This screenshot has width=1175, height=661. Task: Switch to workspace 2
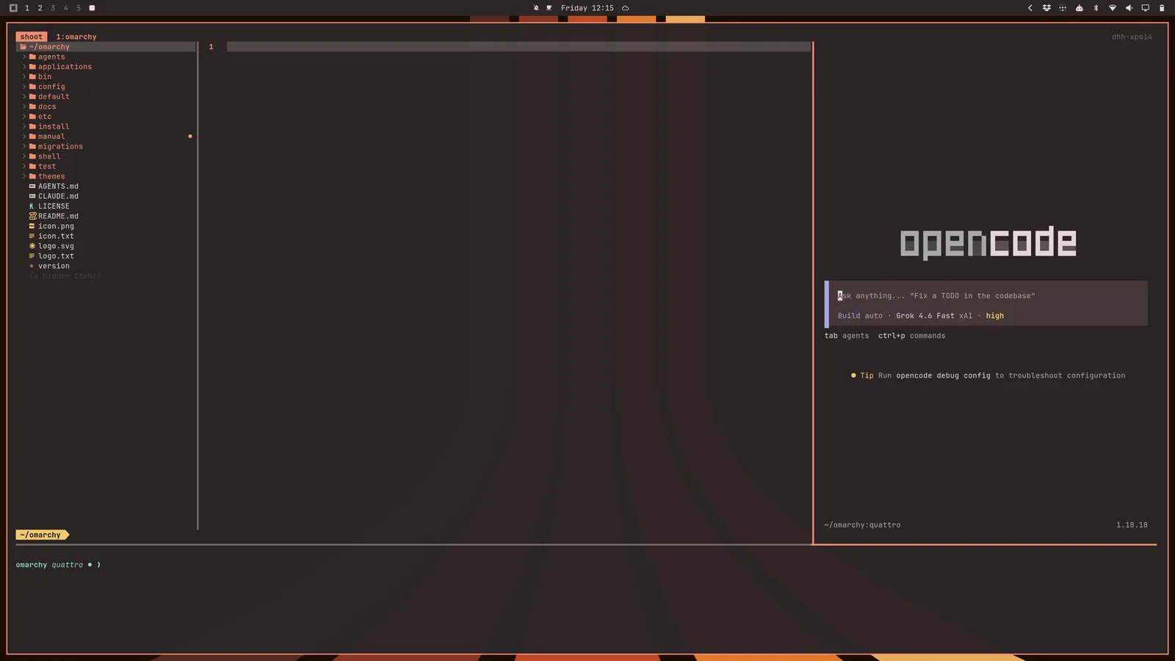pos(40,8)
